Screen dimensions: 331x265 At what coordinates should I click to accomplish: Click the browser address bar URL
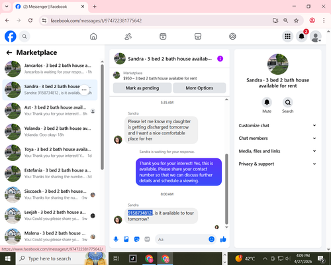(96, 21)
